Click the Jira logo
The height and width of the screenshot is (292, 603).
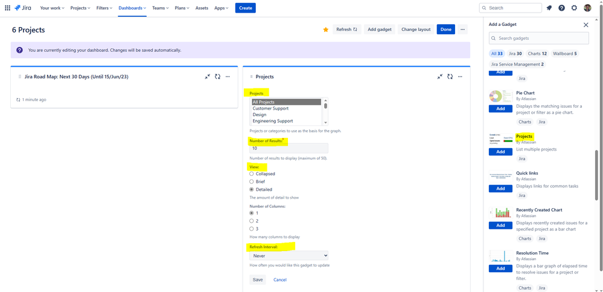[23, 8]
